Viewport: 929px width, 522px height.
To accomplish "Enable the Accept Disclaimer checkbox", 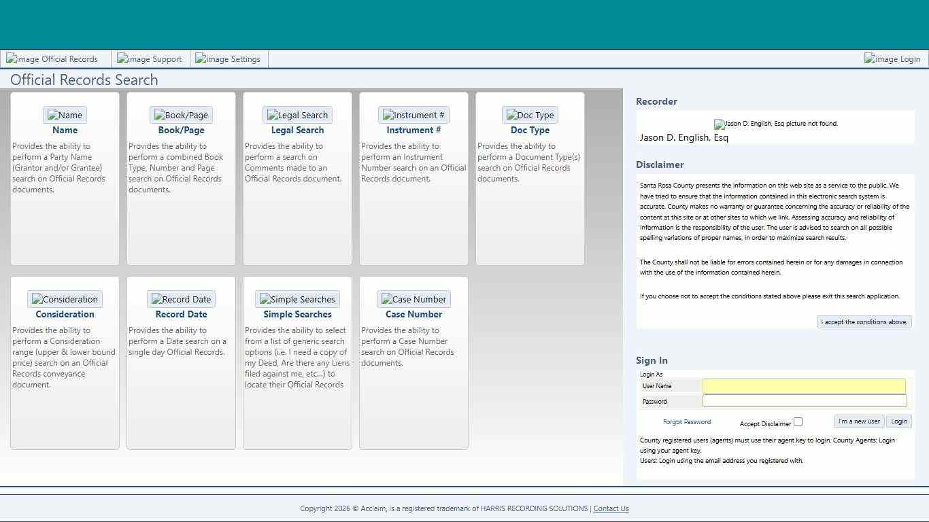I will [x=797, y=421].
